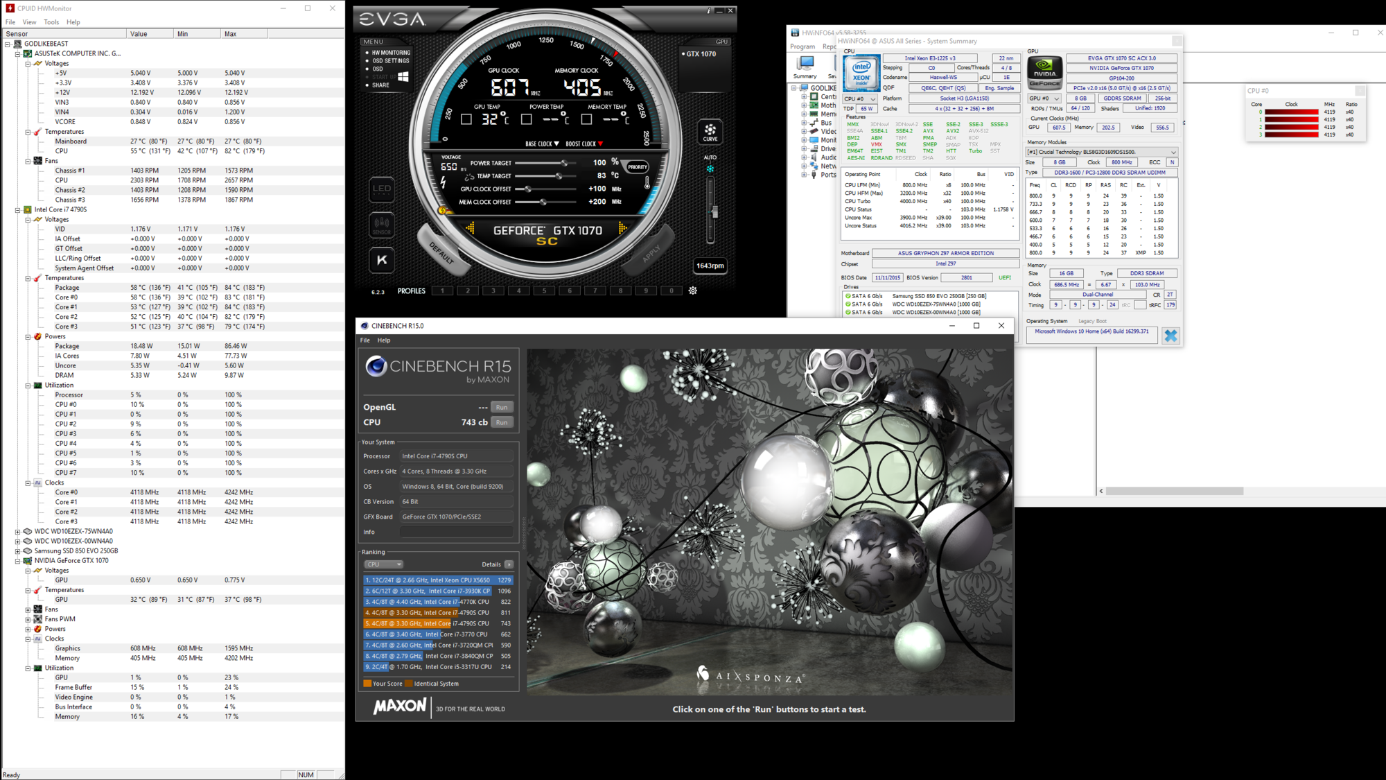The image size is (1386, 780).
Task: Open the Crucial Technology memory module dropdown
Action: [1101, 152]
